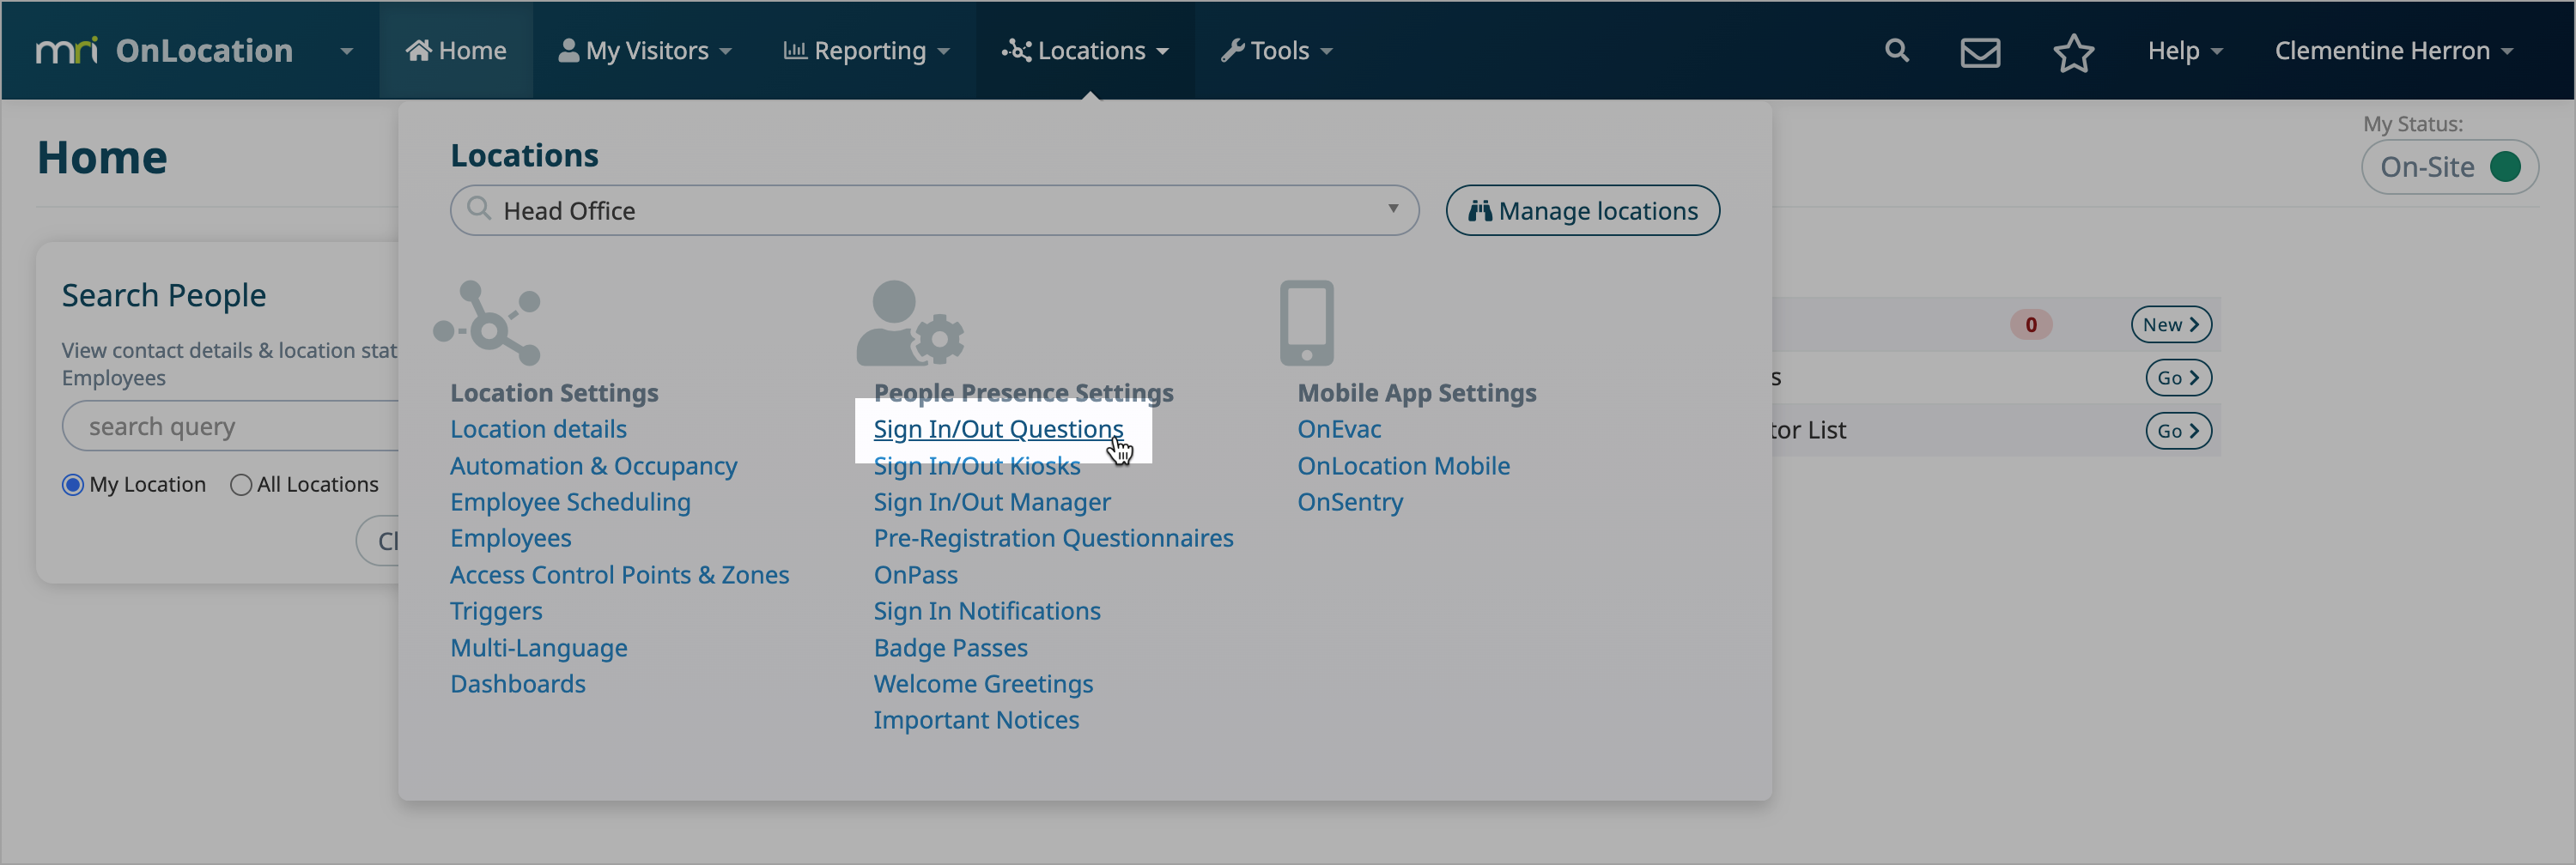Open Sign In/Out Questions link
This screenshot has height=865, width=2576.
point(998,430)
